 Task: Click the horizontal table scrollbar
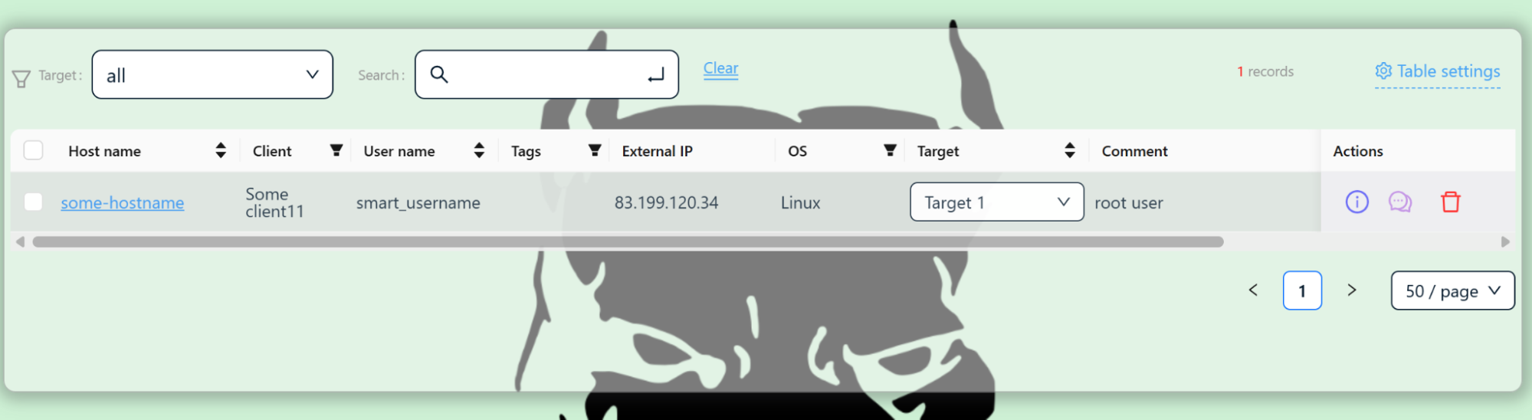(628, 242)
